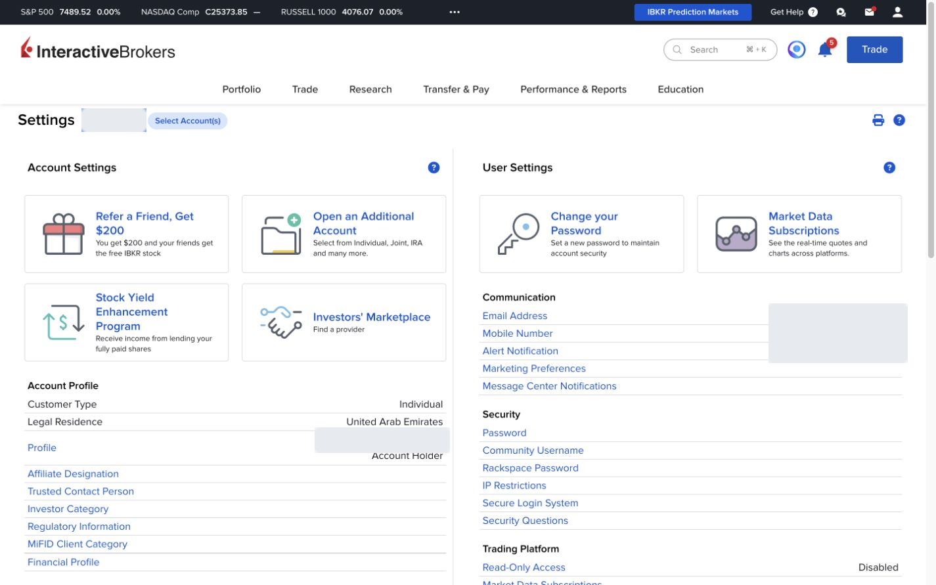This screenshot has height=585, width=936.
Task: Open Account Settings help icon
Action: point(434,167)
